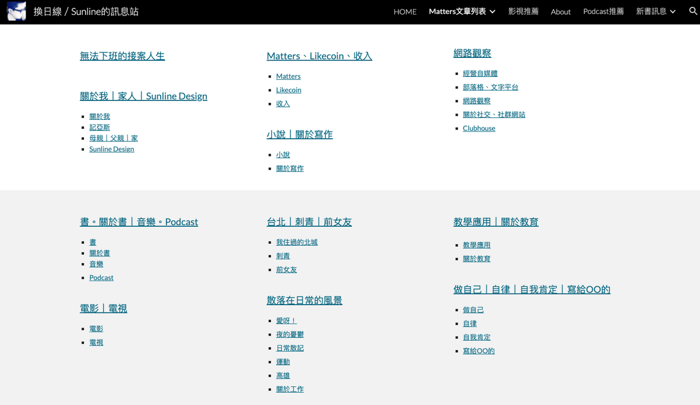Open the 日常散記 link
This screenshot has height=405, width=700.
tap(290, 348)
